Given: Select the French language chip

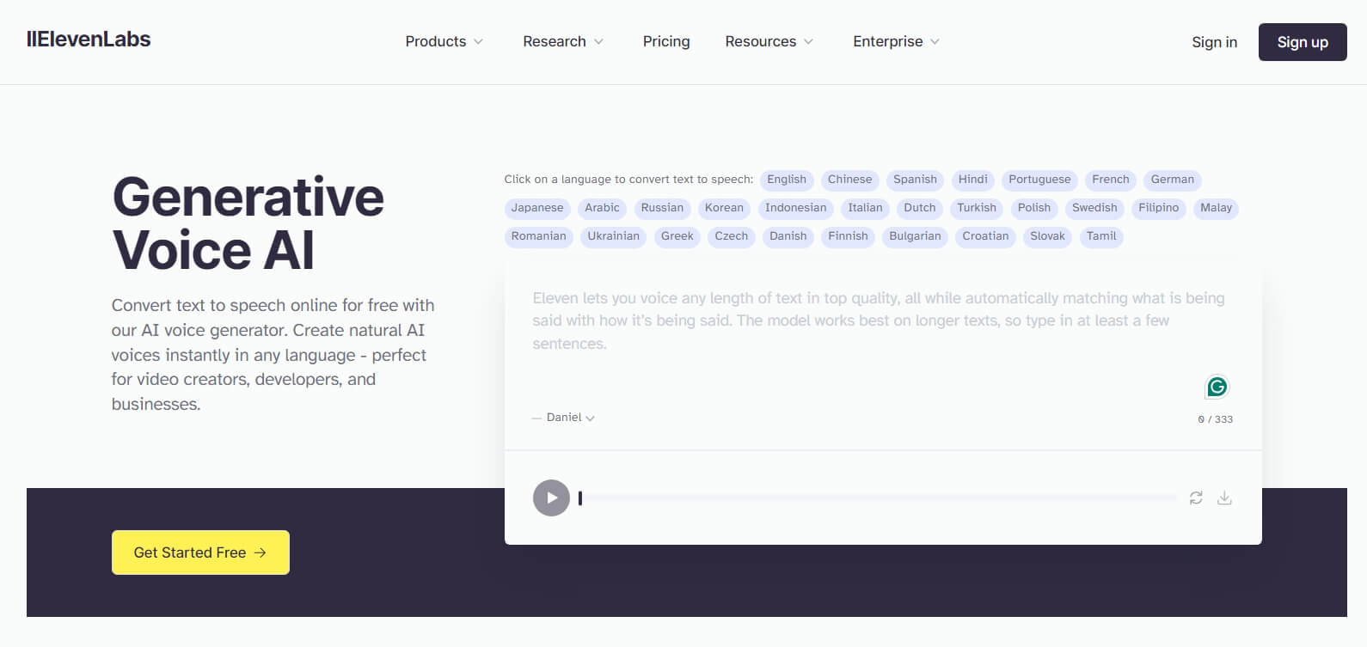Looking at the screenshot, I should [1111, 180].
